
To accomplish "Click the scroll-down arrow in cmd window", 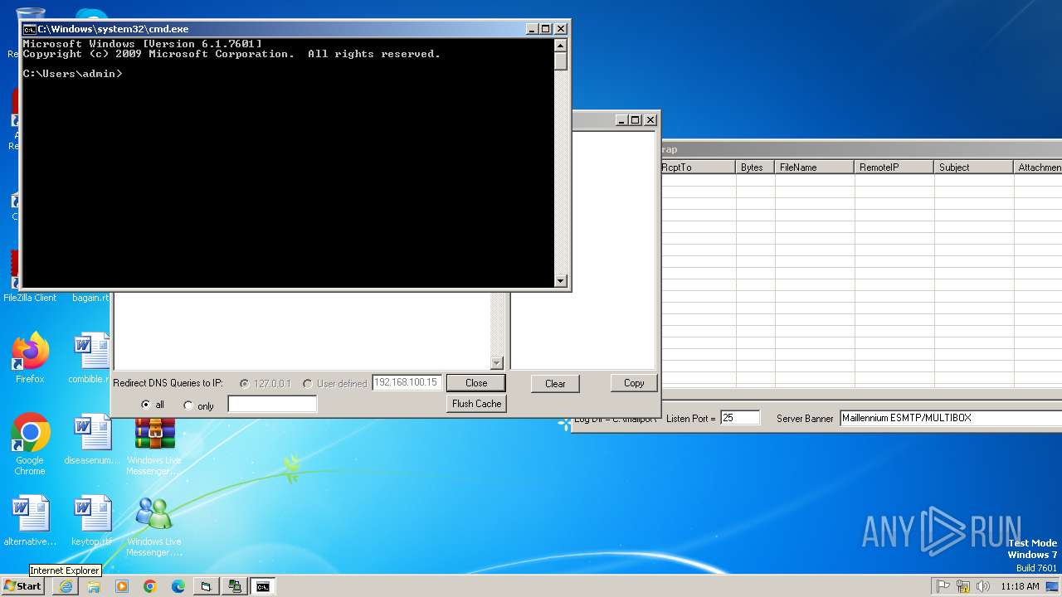I will point(561,281).
